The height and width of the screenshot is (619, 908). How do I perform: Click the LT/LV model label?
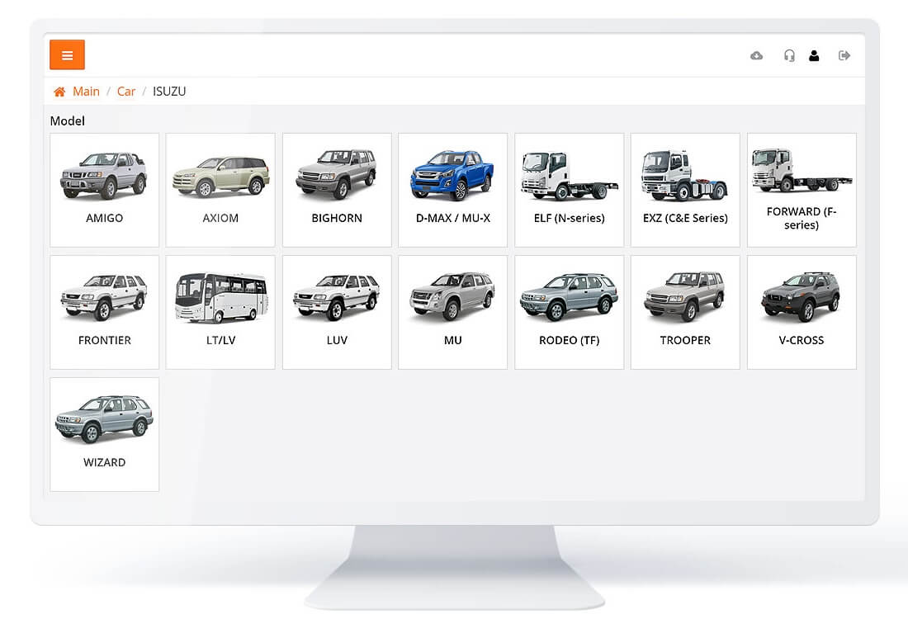click(x=221, y=341)
